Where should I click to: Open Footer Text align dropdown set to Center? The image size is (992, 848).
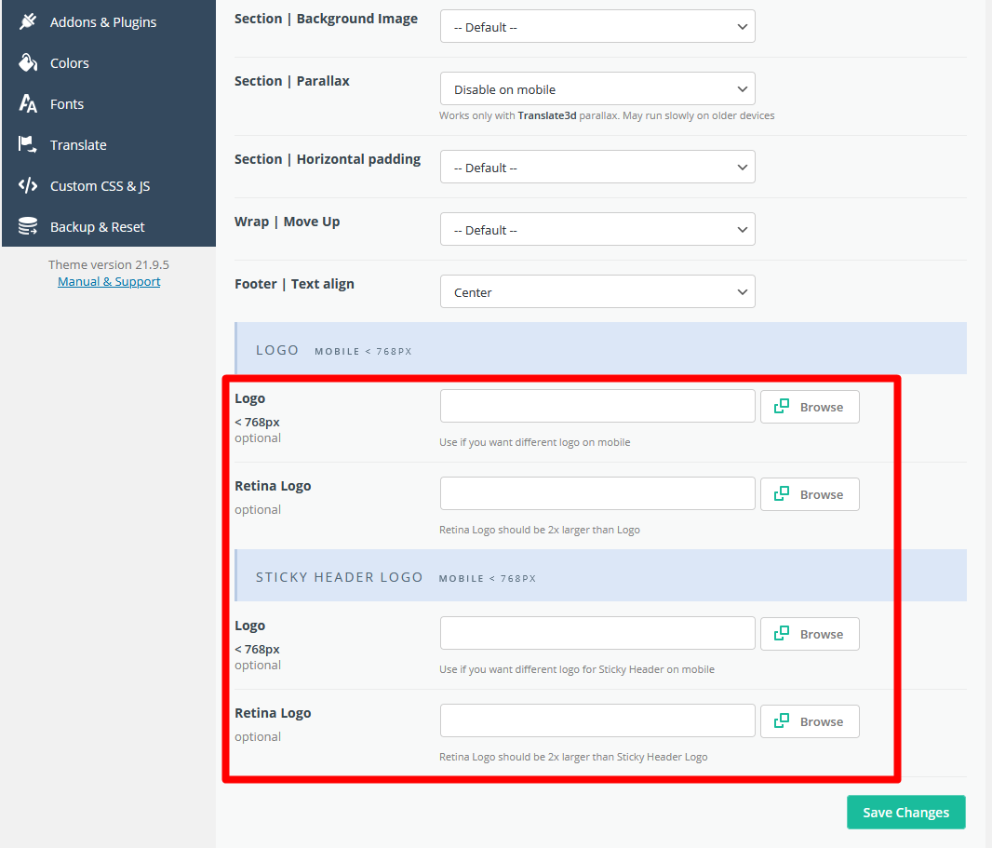coord(597,291)
